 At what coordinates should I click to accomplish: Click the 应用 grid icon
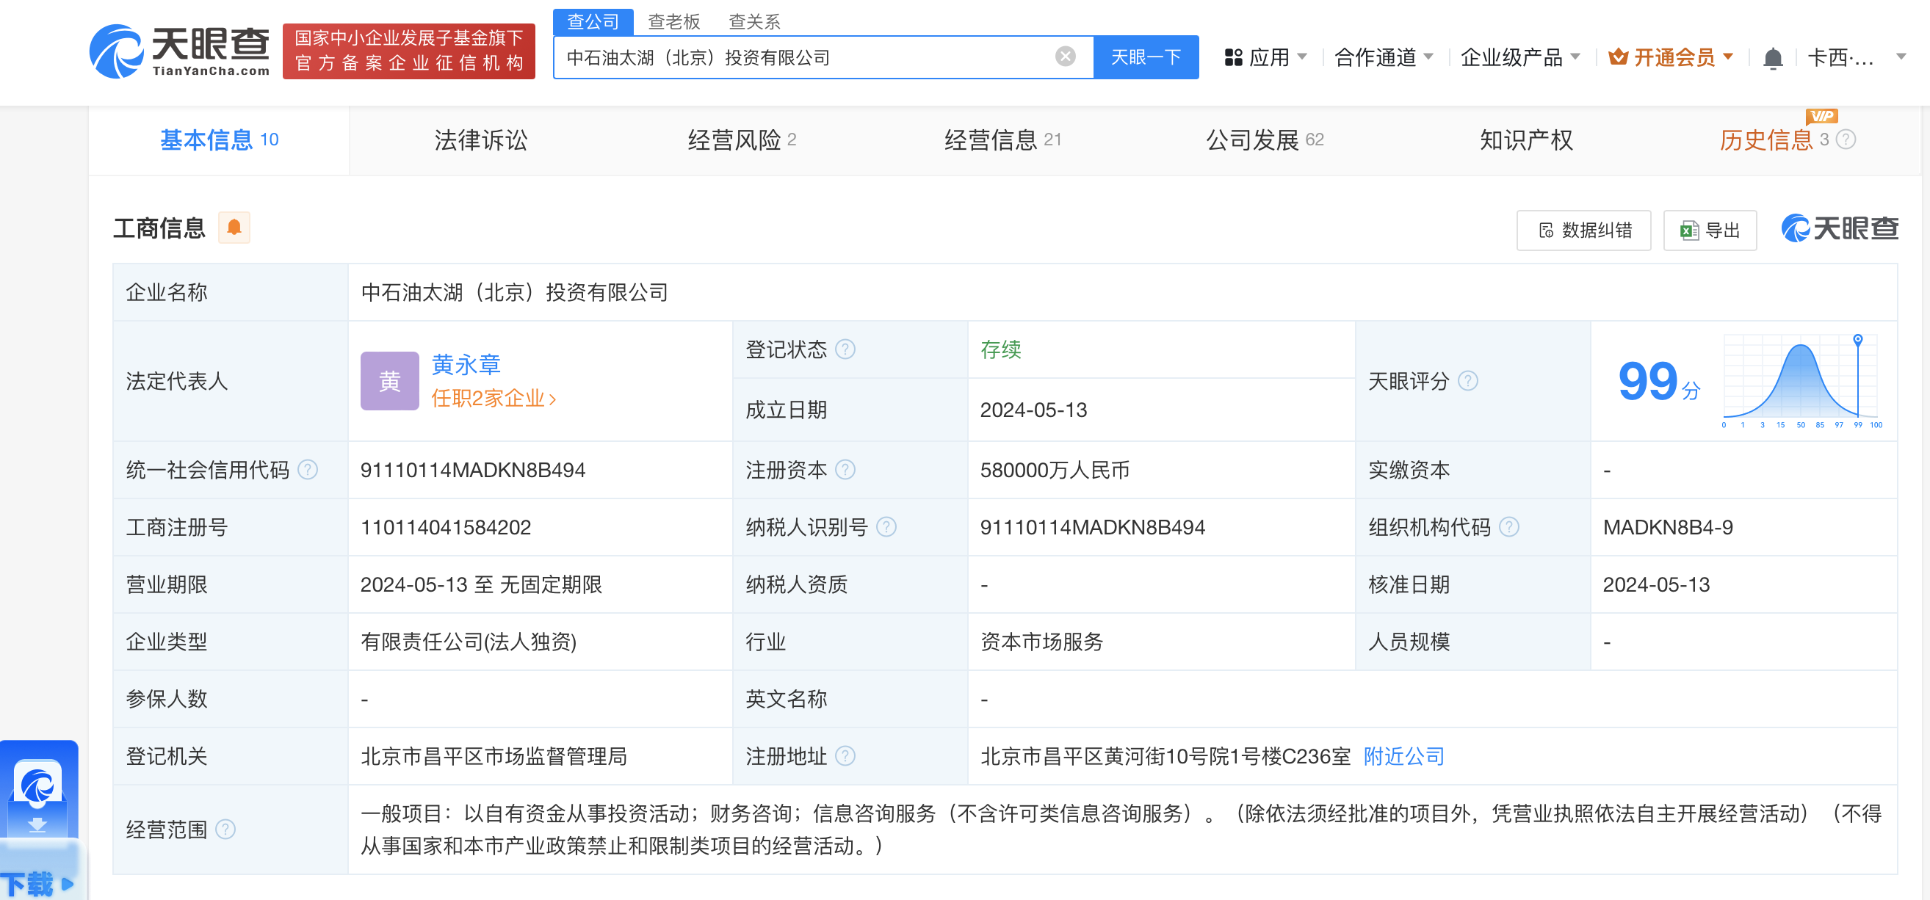(x=1233, y=58)
